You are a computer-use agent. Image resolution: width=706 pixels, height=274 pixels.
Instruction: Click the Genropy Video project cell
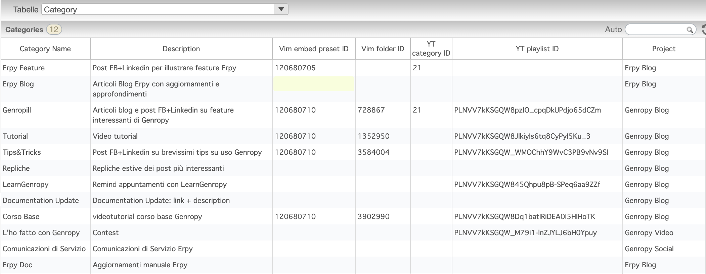pos(649,233)
